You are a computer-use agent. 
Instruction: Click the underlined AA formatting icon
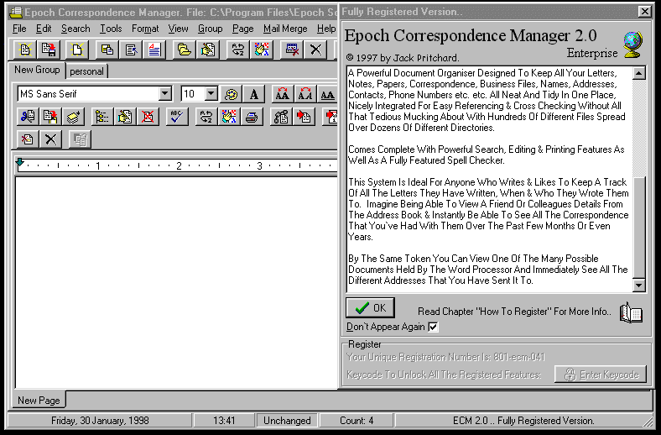click(x=327, y=94)
